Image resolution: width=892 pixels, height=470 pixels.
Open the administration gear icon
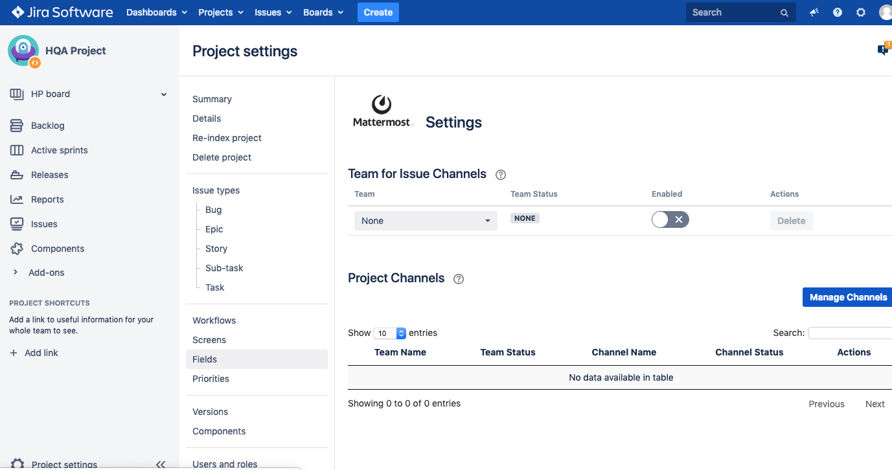tap(861, 12)
